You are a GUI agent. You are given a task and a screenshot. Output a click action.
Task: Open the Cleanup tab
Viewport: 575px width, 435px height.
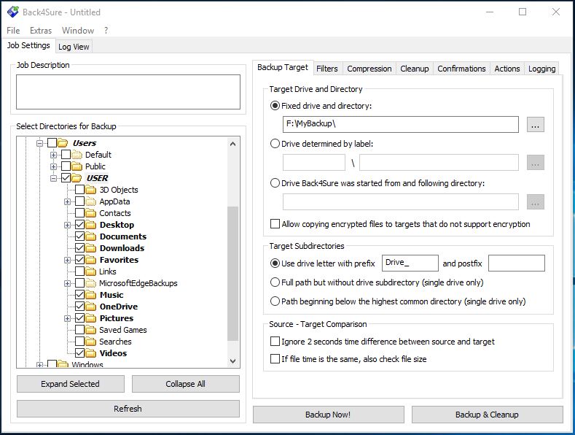[415, 69]
